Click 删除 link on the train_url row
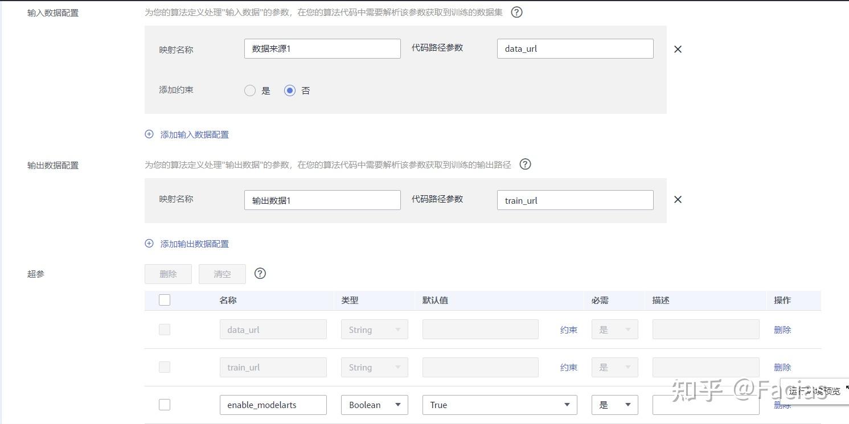 (782, 367)
